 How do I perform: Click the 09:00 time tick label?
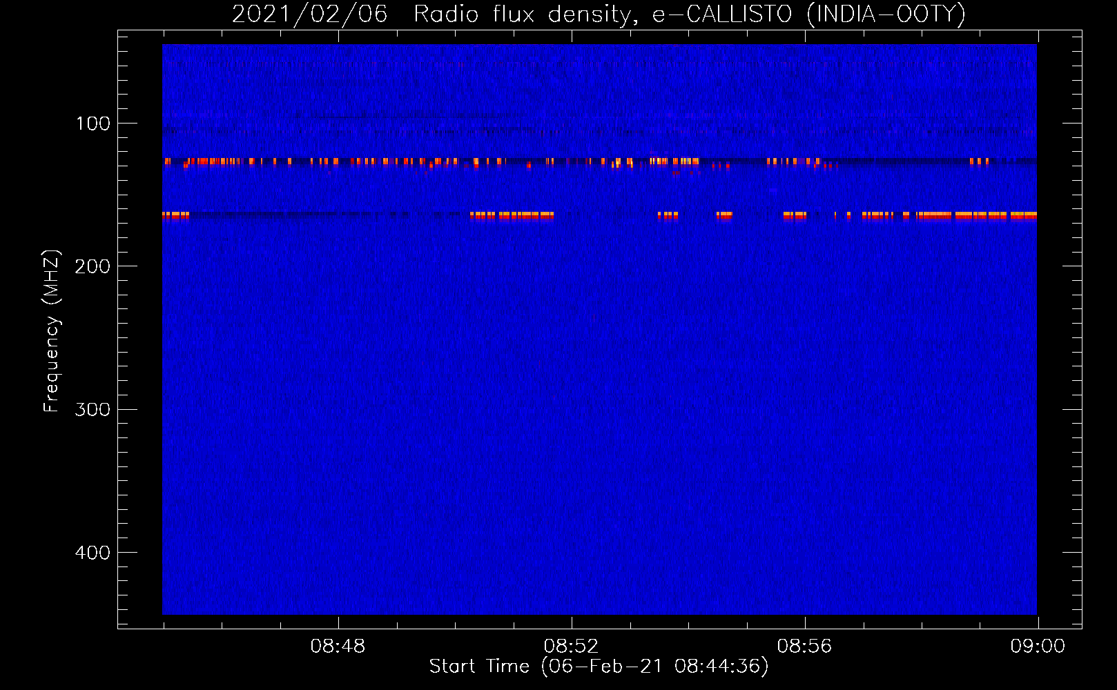pos(1038,647)
